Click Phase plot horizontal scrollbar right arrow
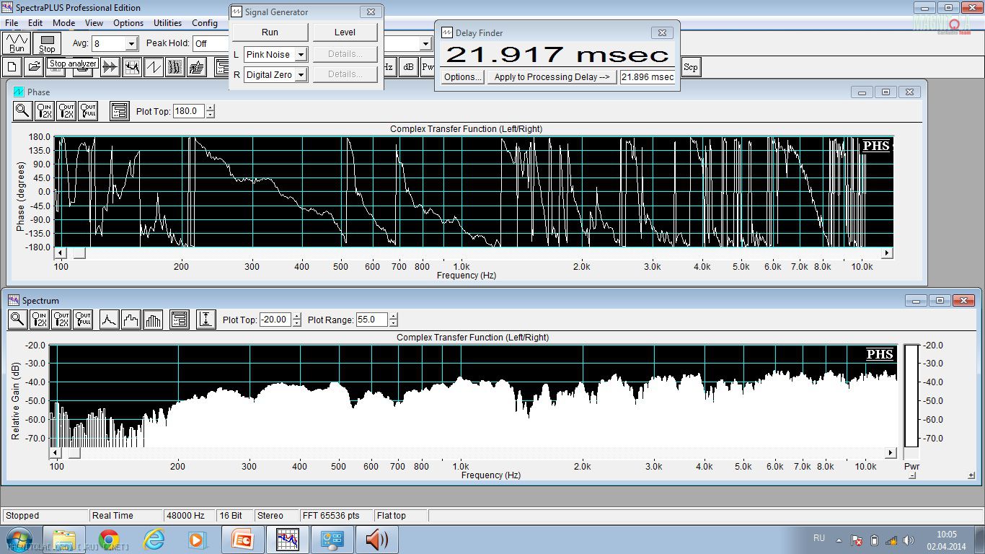Image resolution: width=985 pixels, height=554 pixels. click(x=888, y=253)
